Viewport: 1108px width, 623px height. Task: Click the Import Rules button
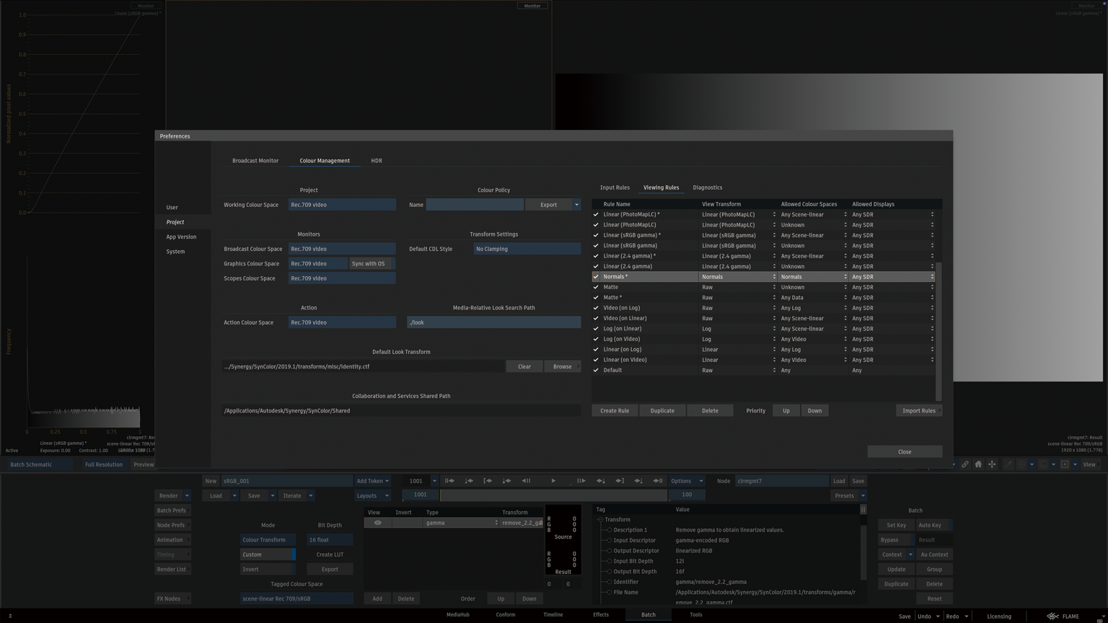(x=918, y=411)
